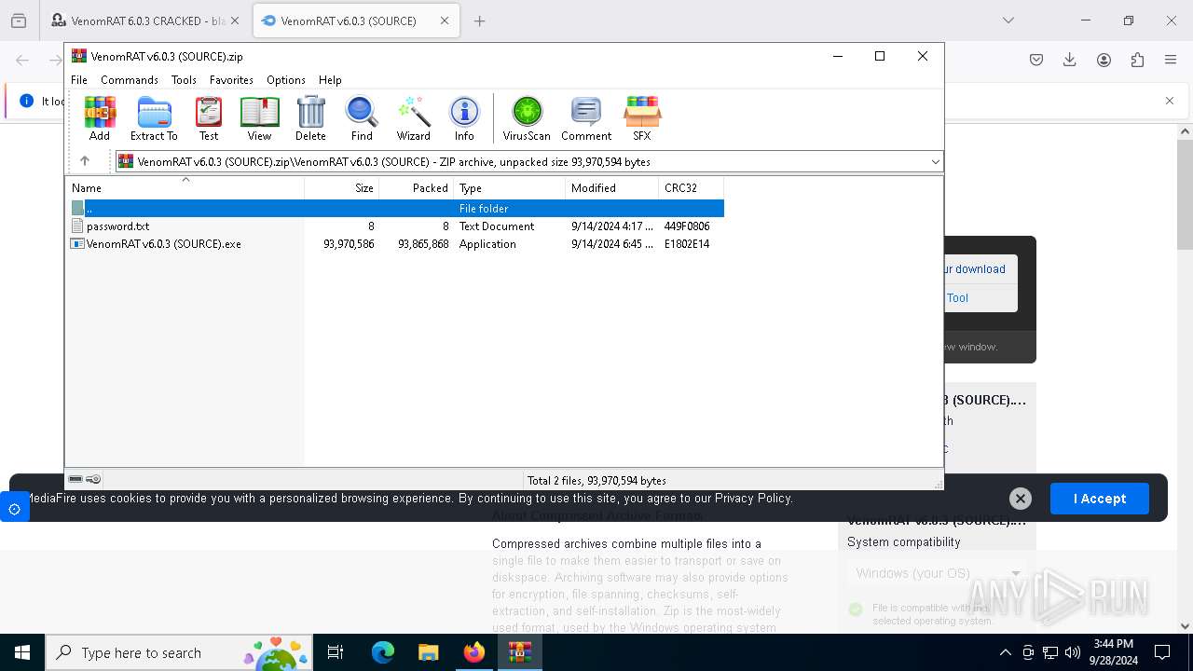Click the WinRAR taskbar icon

(520, 652)
